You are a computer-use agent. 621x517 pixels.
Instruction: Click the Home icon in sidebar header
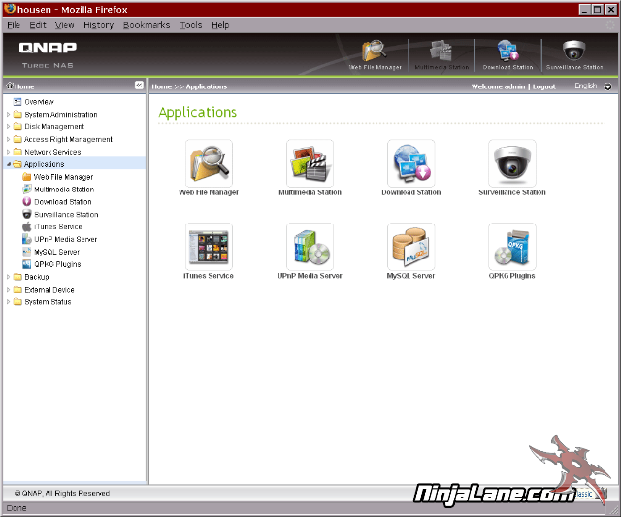click(x=10, y=86)
